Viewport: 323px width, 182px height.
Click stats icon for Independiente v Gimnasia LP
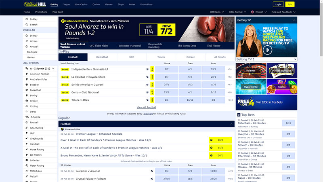pos(147,69)
